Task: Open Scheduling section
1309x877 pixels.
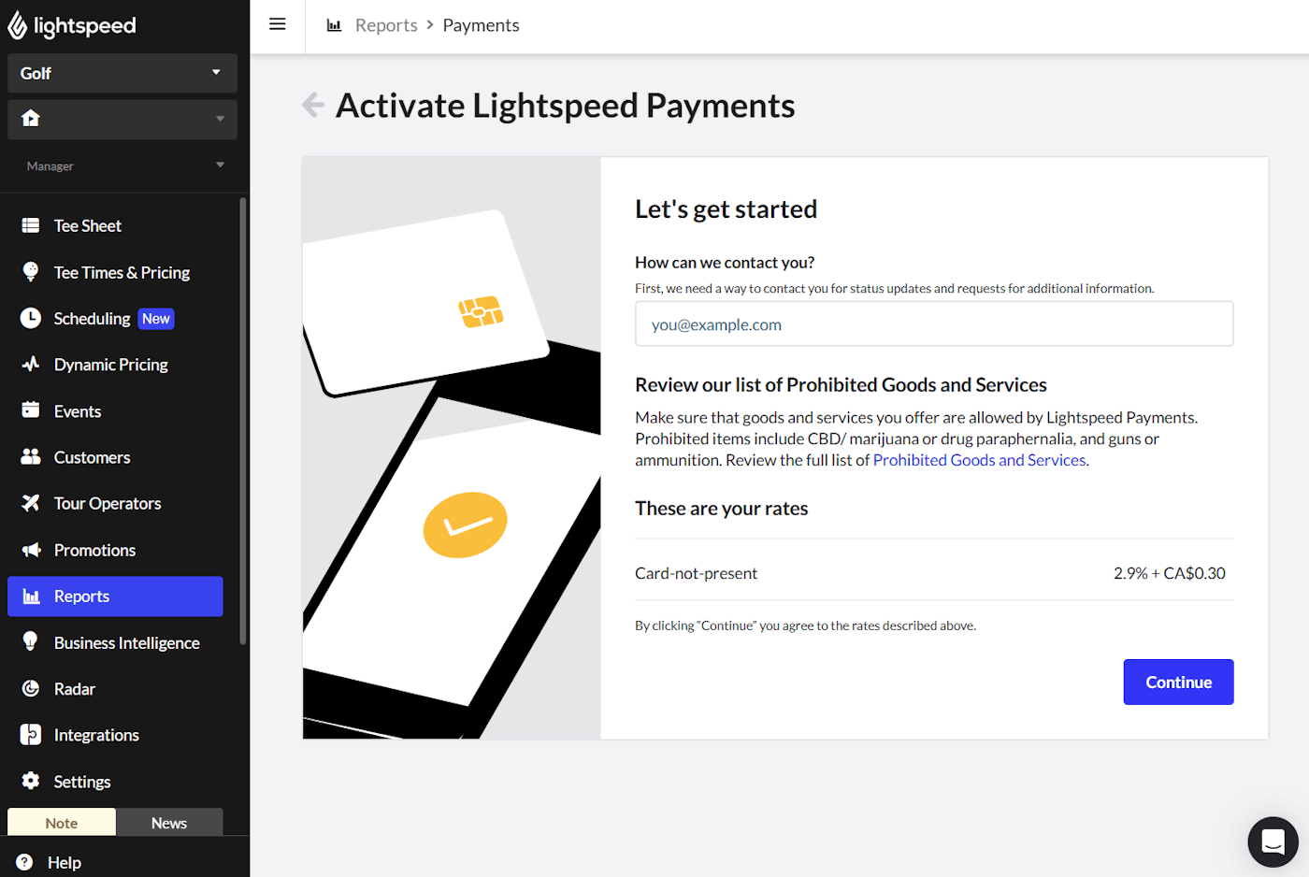Action: tap(115, 318)
